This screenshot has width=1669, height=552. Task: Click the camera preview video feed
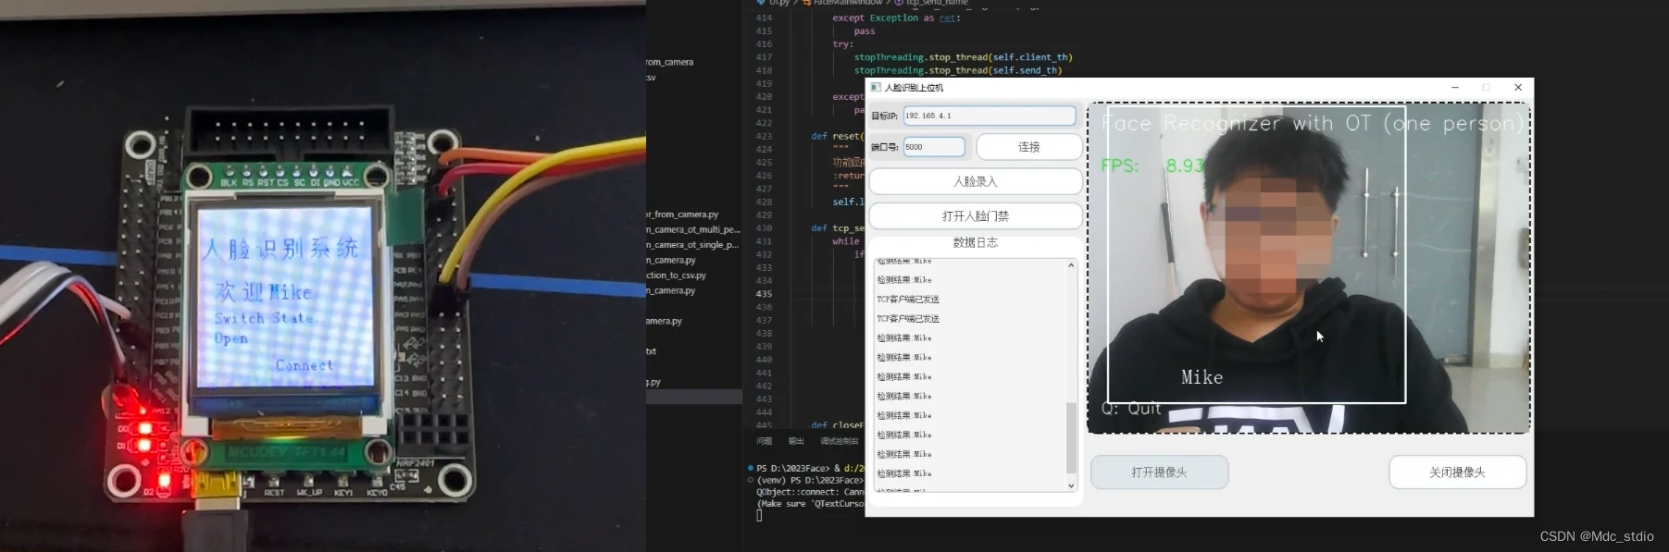click(x=1309, y=268)
